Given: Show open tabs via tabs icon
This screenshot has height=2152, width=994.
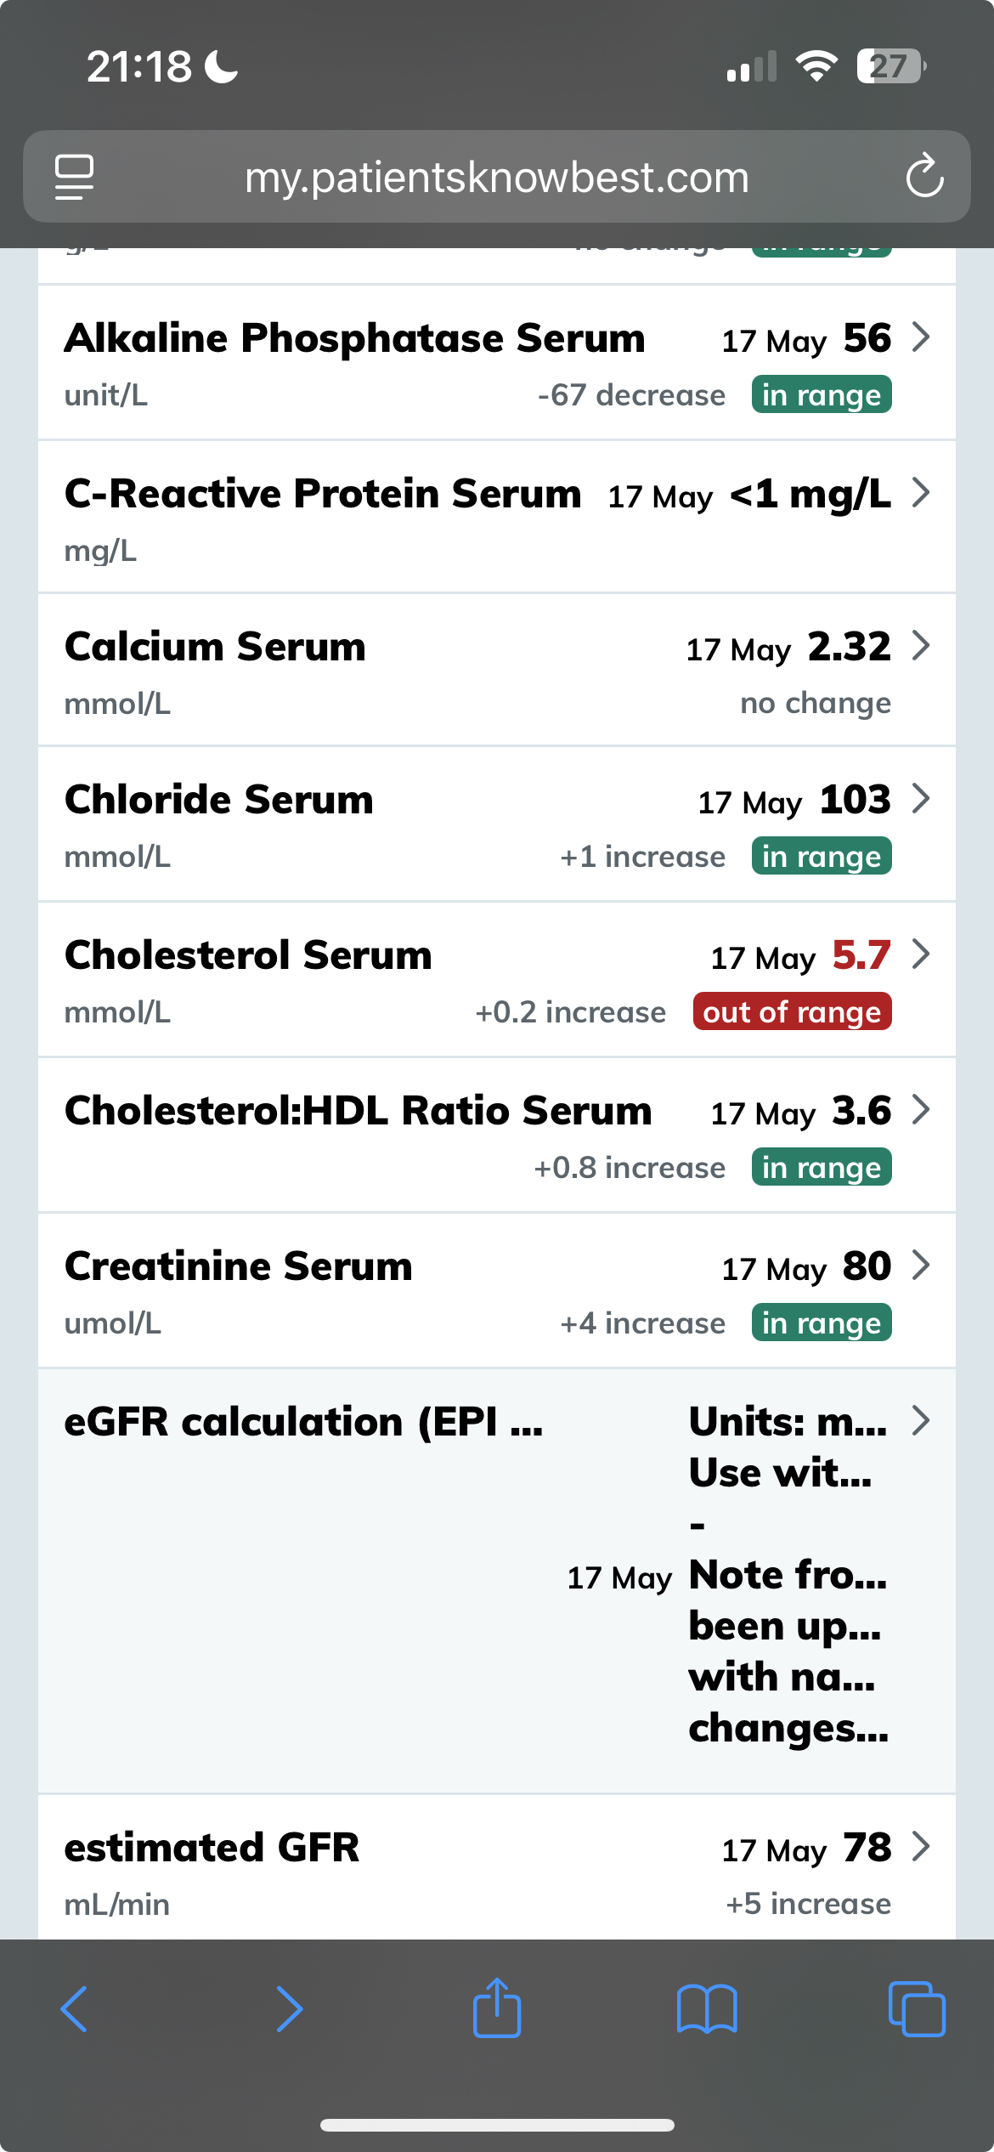Looking at the screenshot, I should pos(916,2009).
